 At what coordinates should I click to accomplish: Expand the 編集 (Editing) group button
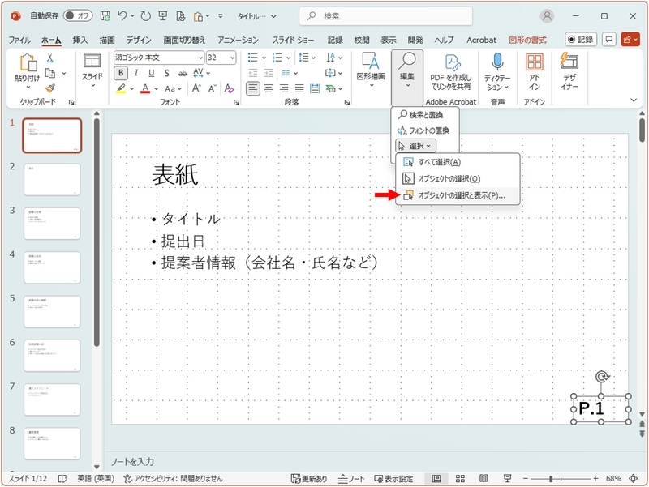click(407, 77)
